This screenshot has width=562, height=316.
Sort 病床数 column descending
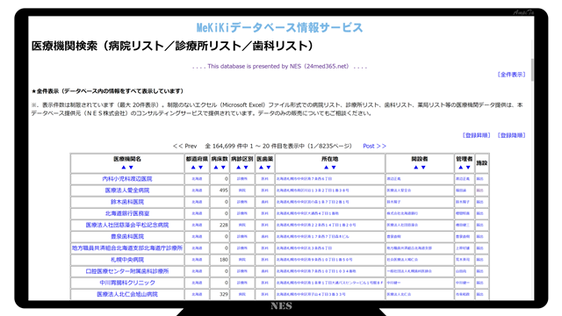223,168
